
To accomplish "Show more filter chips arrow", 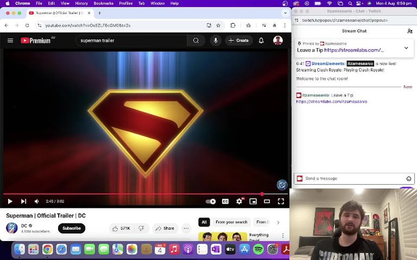I will point(278,222).
